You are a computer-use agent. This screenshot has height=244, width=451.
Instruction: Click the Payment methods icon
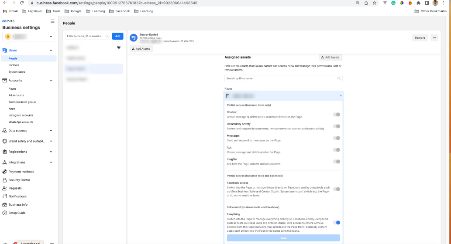pyautogui.click(x=5, y=172)
